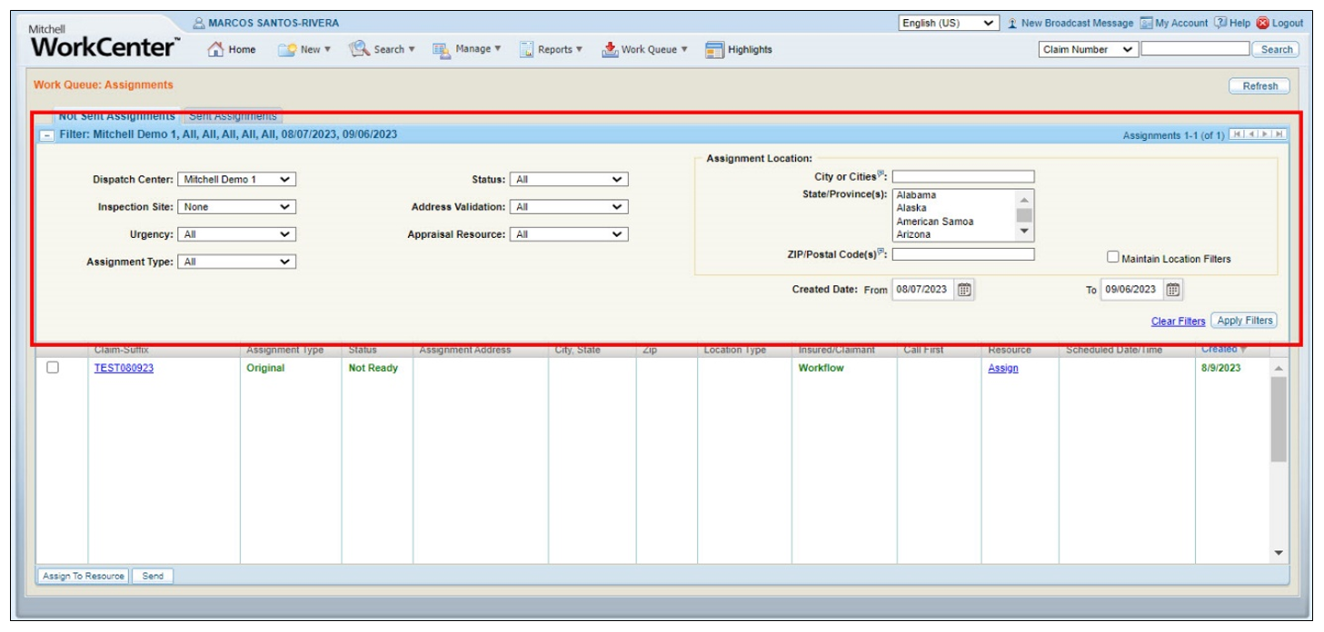Click the state list scroll up arrow
The image size is (1324, 632).
[x=1024, y=200]
